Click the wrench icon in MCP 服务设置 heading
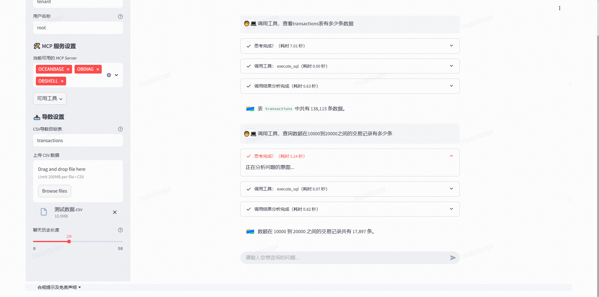The image size is (599, 297). click(37, 46)
